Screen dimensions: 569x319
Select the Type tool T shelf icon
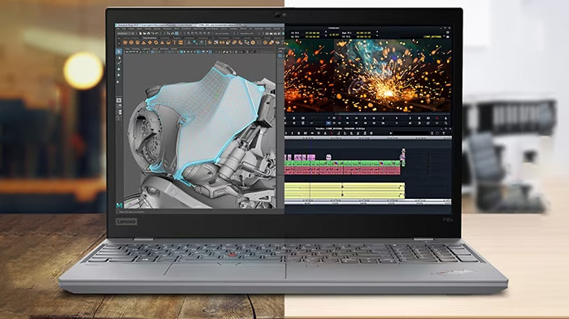(175, 43)
